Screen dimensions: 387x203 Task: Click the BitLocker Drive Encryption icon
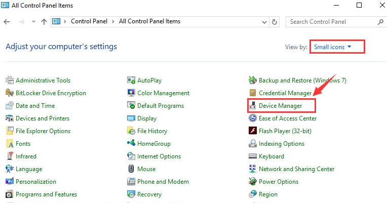pyautogui.click(x=10, y=93)
